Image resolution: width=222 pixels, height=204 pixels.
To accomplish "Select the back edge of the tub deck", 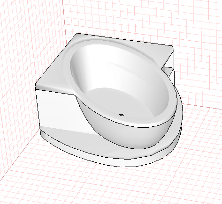I will 125,39.
